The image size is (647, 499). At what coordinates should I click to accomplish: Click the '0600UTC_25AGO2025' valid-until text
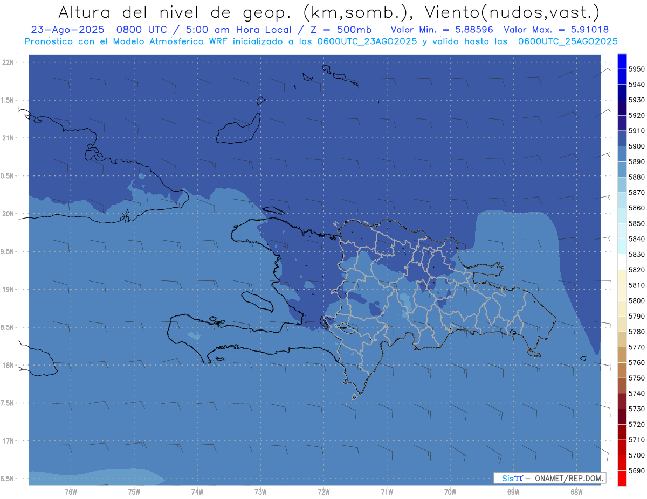pyautogui.click(x=568, y=41)
